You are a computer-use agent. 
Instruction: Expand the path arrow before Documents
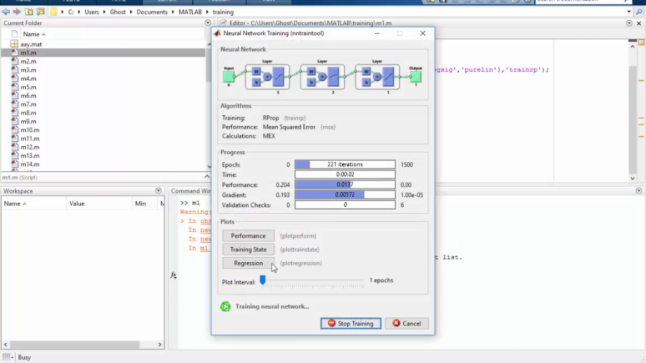point(131,12)
